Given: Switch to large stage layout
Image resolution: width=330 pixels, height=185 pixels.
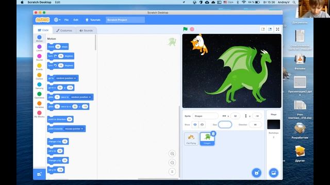Looking at the screenshot, I should tap(270, 29).
